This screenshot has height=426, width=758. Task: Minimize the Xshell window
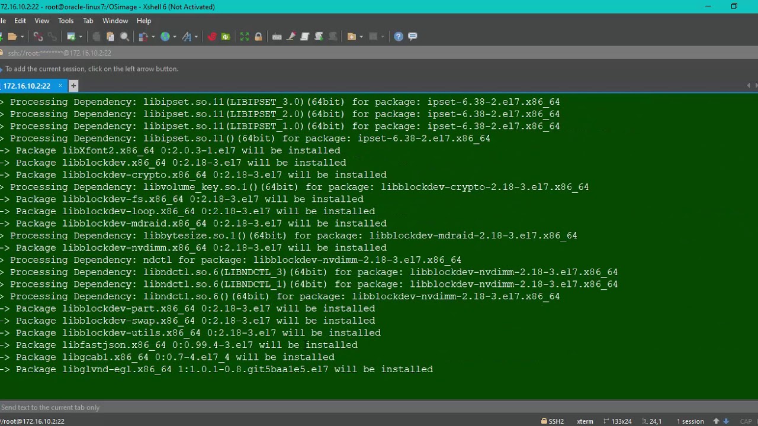click(708, 7)
